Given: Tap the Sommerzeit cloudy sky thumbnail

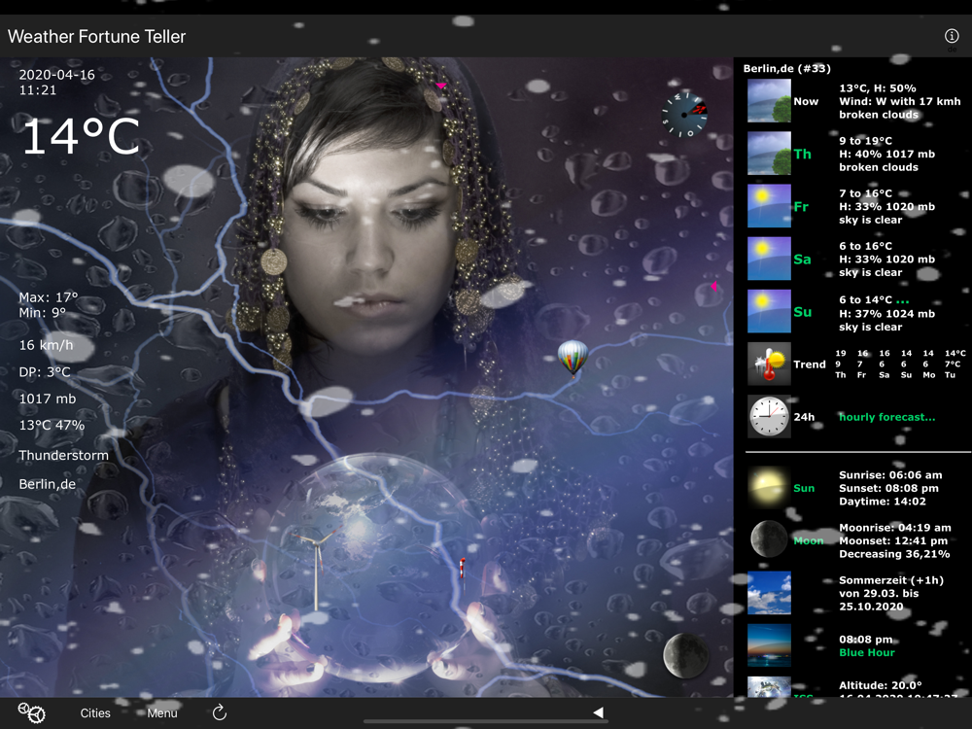Looking at the screenshot, I should (x=769, y=593).
